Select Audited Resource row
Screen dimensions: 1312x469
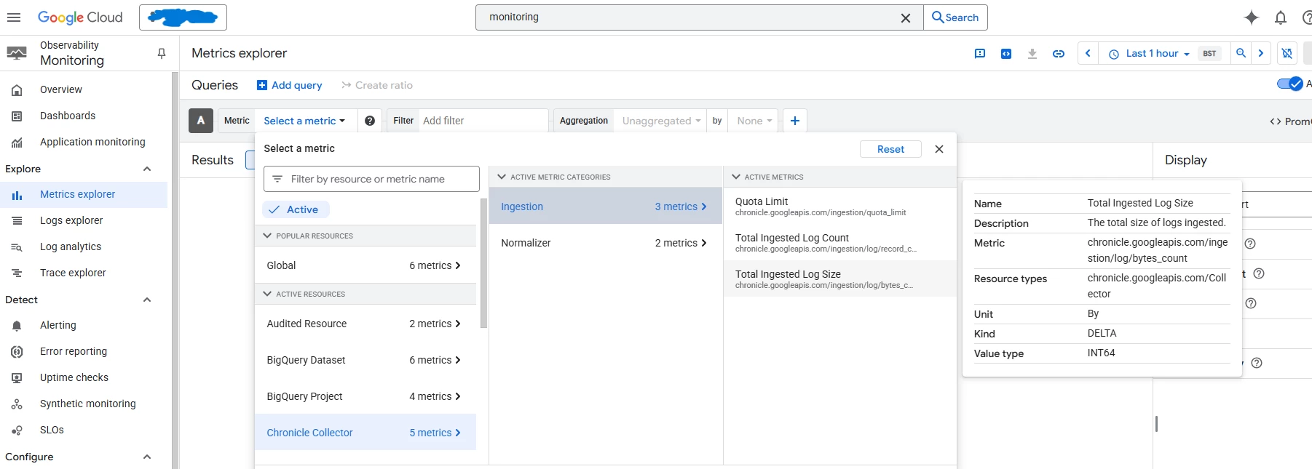(365, 324)
